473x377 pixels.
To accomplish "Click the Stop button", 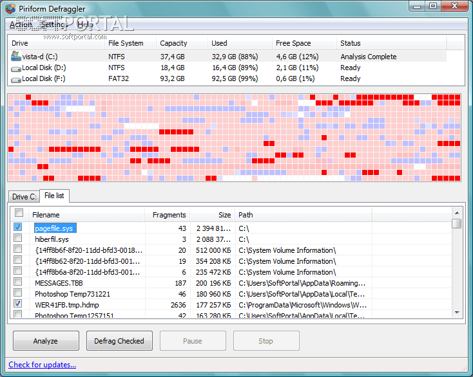I will [x=266, y=341].
